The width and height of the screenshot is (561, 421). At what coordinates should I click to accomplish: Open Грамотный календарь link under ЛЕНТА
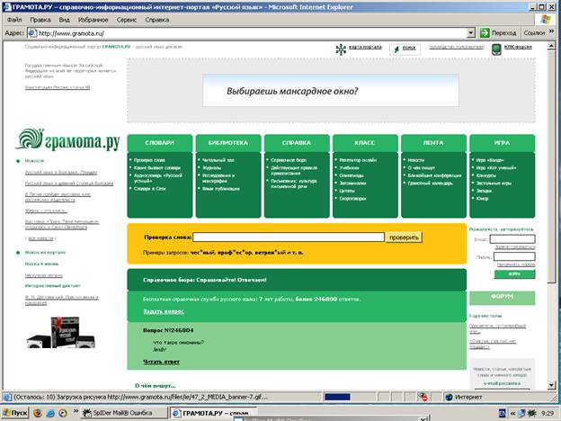pos(430,183)
